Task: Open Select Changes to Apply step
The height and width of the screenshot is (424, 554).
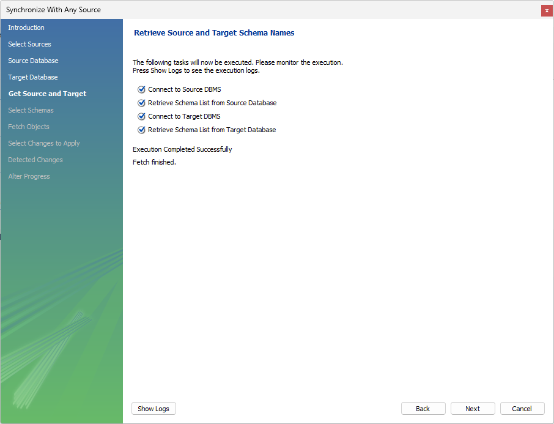Action: tap(44, 143)
